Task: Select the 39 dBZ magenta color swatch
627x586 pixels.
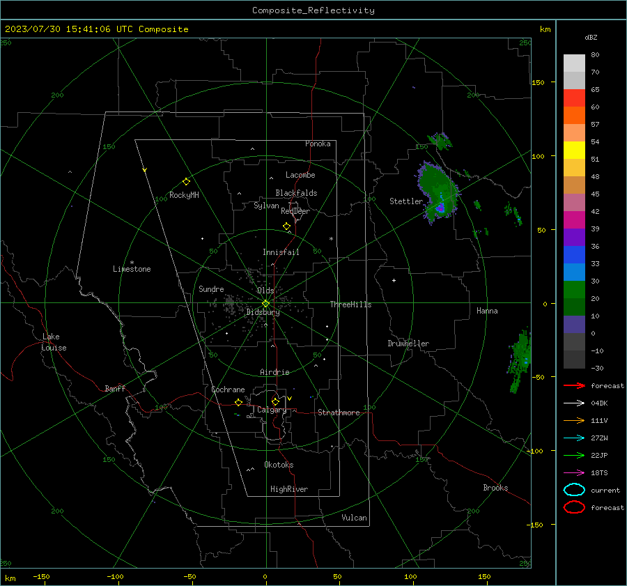Action: [574, 219]
